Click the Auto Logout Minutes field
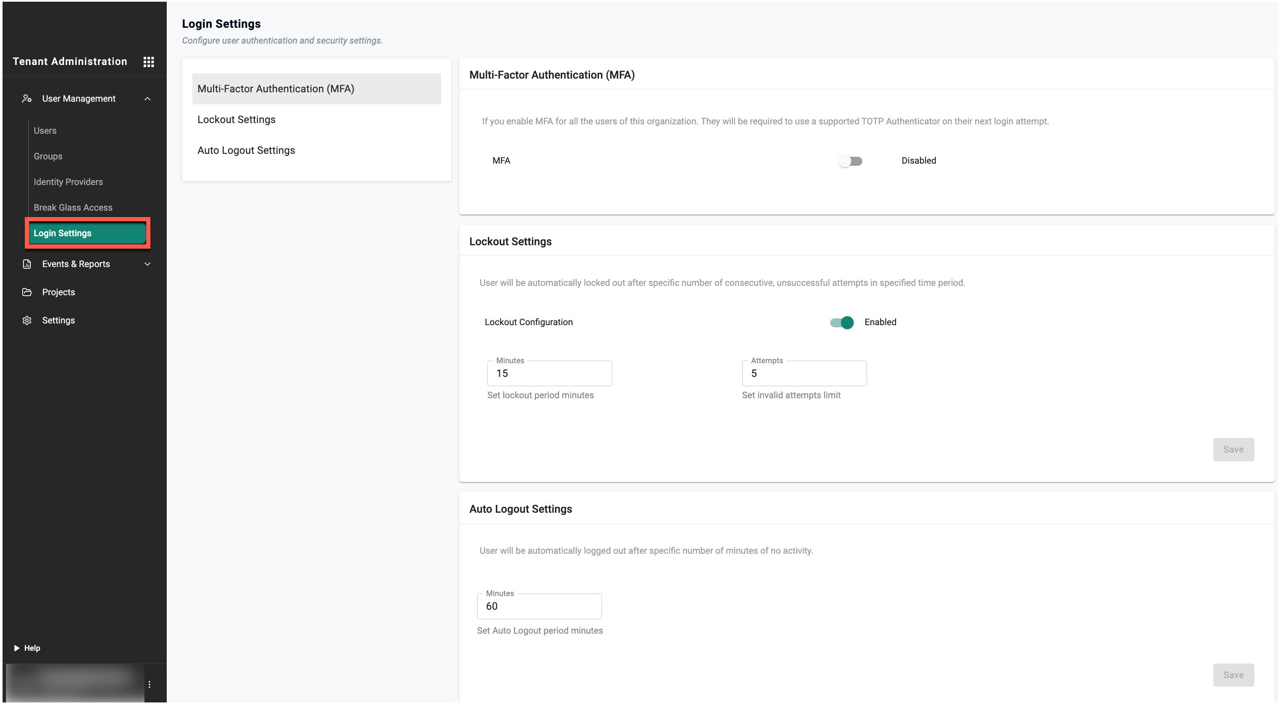Image resolution: width=1280 pixels, height=705 pixels. (539, 606)
